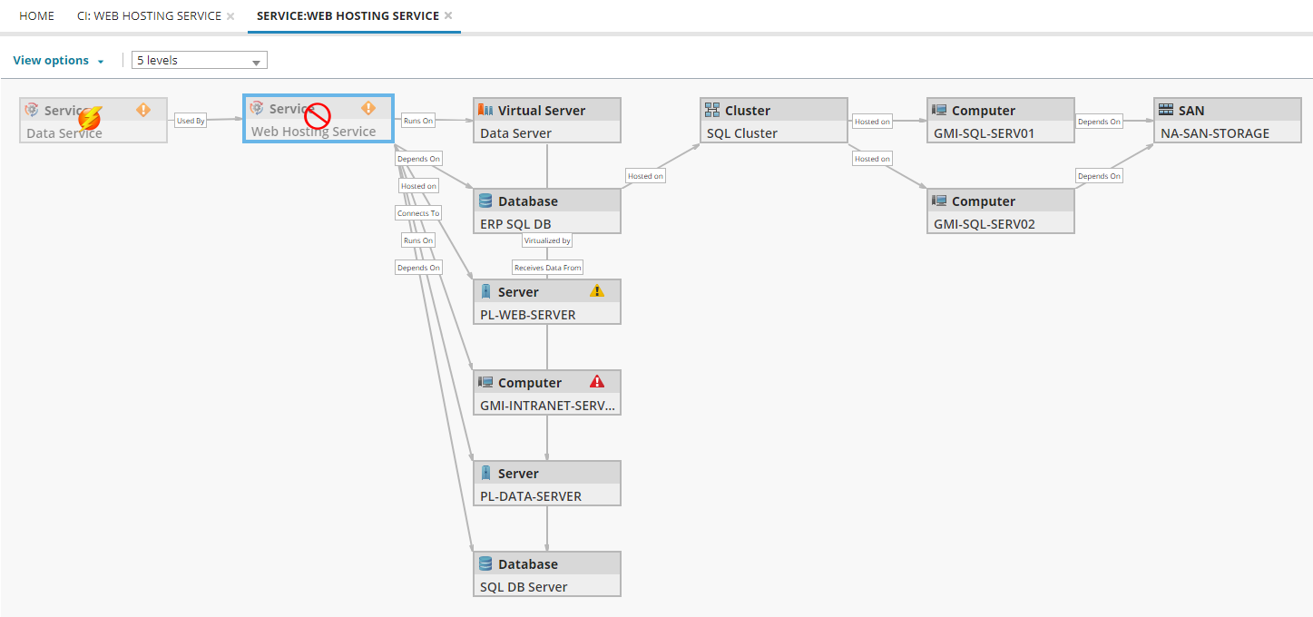Click the Virtual Server icon on Data Server
The height and width of the screenshot is (617, 1313).
tap(486, 110)
